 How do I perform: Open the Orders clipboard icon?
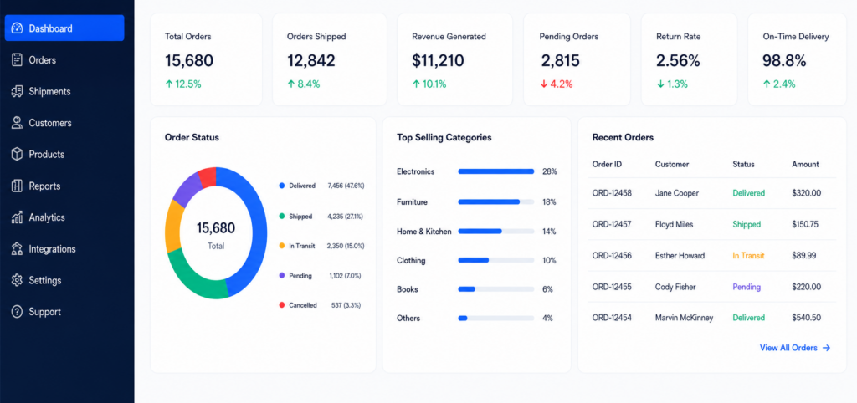[x=17, y=60]
